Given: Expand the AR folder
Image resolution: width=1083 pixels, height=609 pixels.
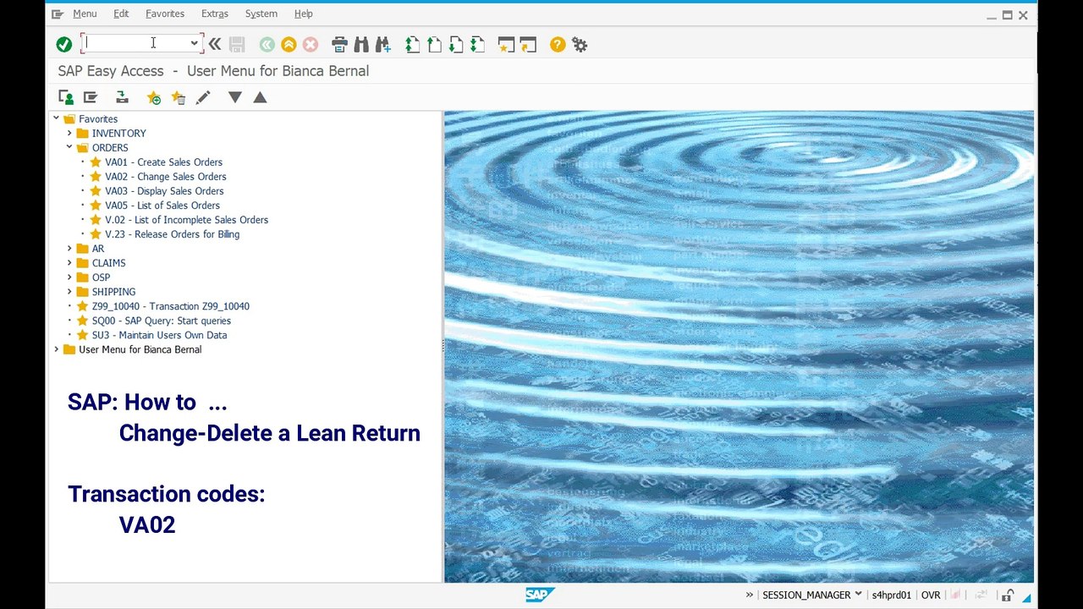Looking at the screenshot, I should point(70,249).
